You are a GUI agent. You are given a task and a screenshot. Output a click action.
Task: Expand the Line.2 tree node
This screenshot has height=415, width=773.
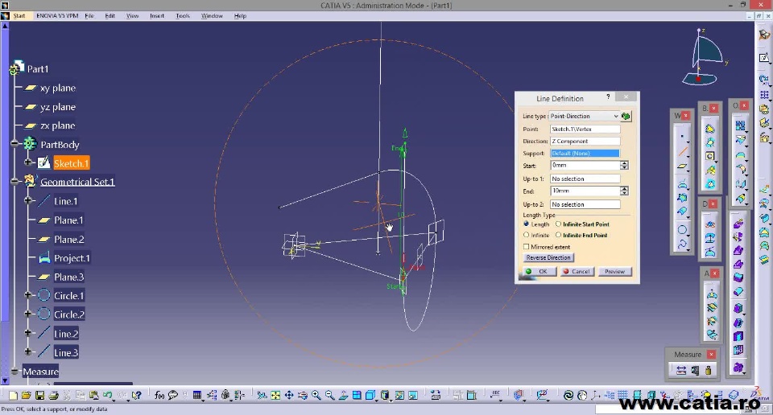pos(28,333)
